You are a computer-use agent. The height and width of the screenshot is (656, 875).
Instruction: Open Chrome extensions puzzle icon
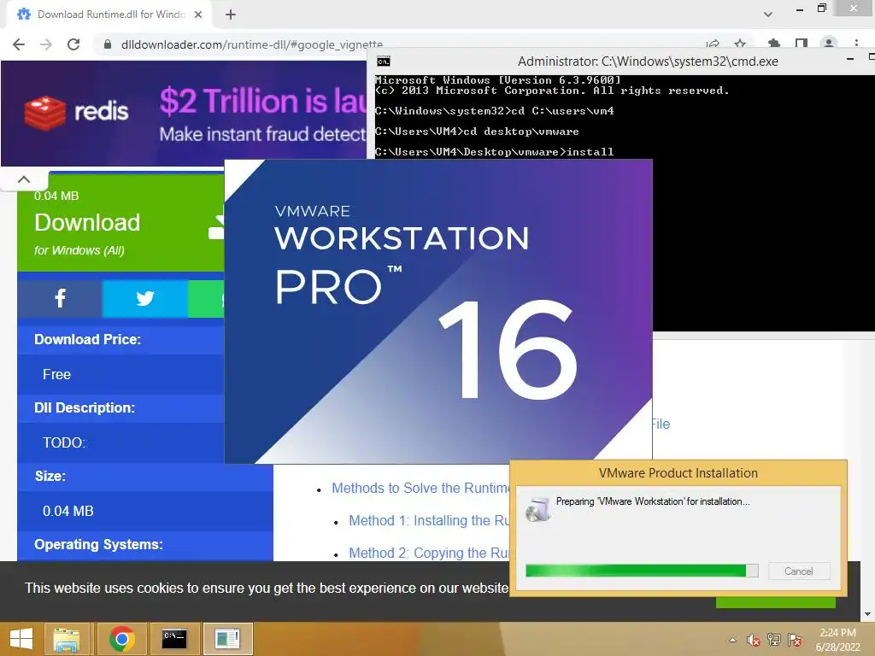(773, 44)
